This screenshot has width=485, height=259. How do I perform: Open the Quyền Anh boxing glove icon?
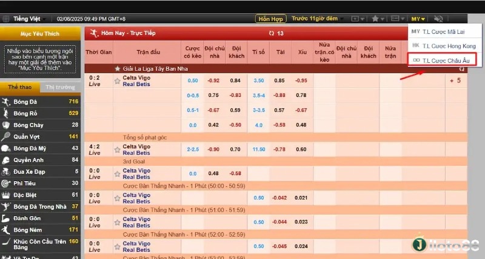(5, 160)
